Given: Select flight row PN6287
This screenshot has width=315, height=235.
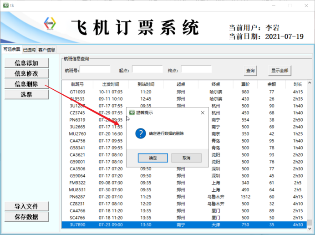Looking at the screenshot, I should [184, 197].
